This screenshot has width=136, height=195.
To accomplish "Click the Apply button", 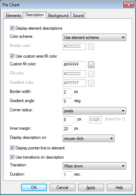I will coord(91,188).
